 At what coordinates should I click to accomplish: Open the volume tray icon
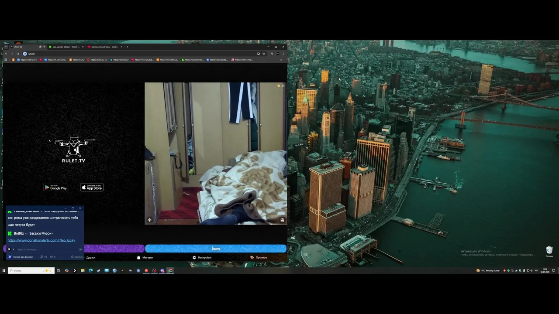point(531,271)
